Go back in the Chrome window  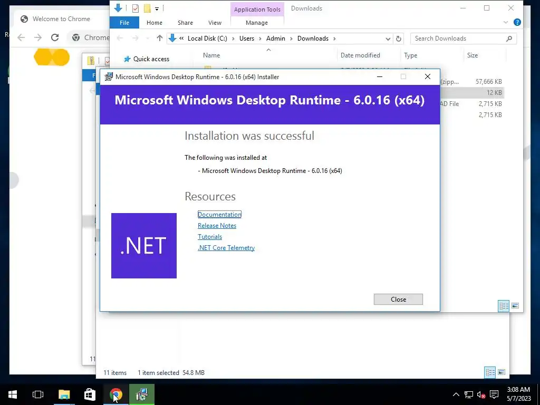21,37
